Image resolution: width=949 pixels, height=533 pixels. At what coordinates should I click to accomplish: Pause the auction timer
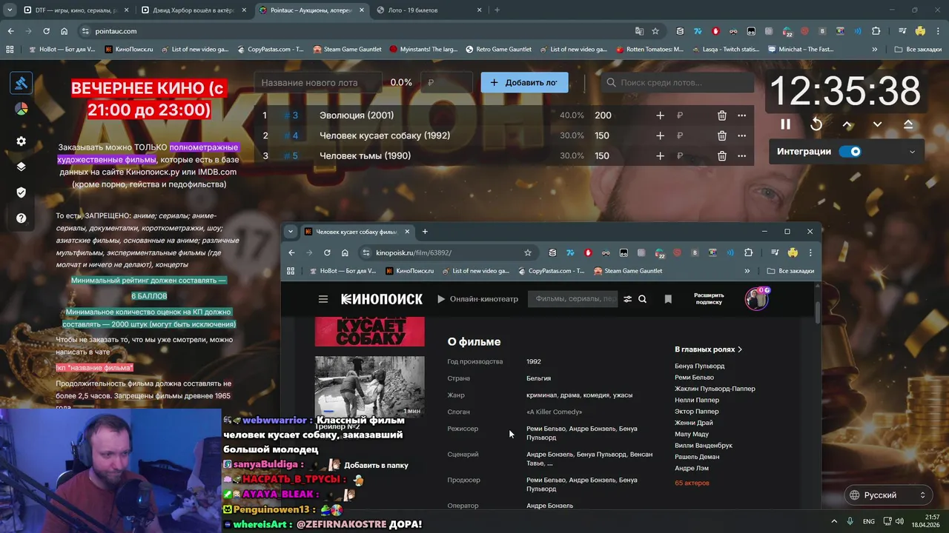tap(785, 124)
